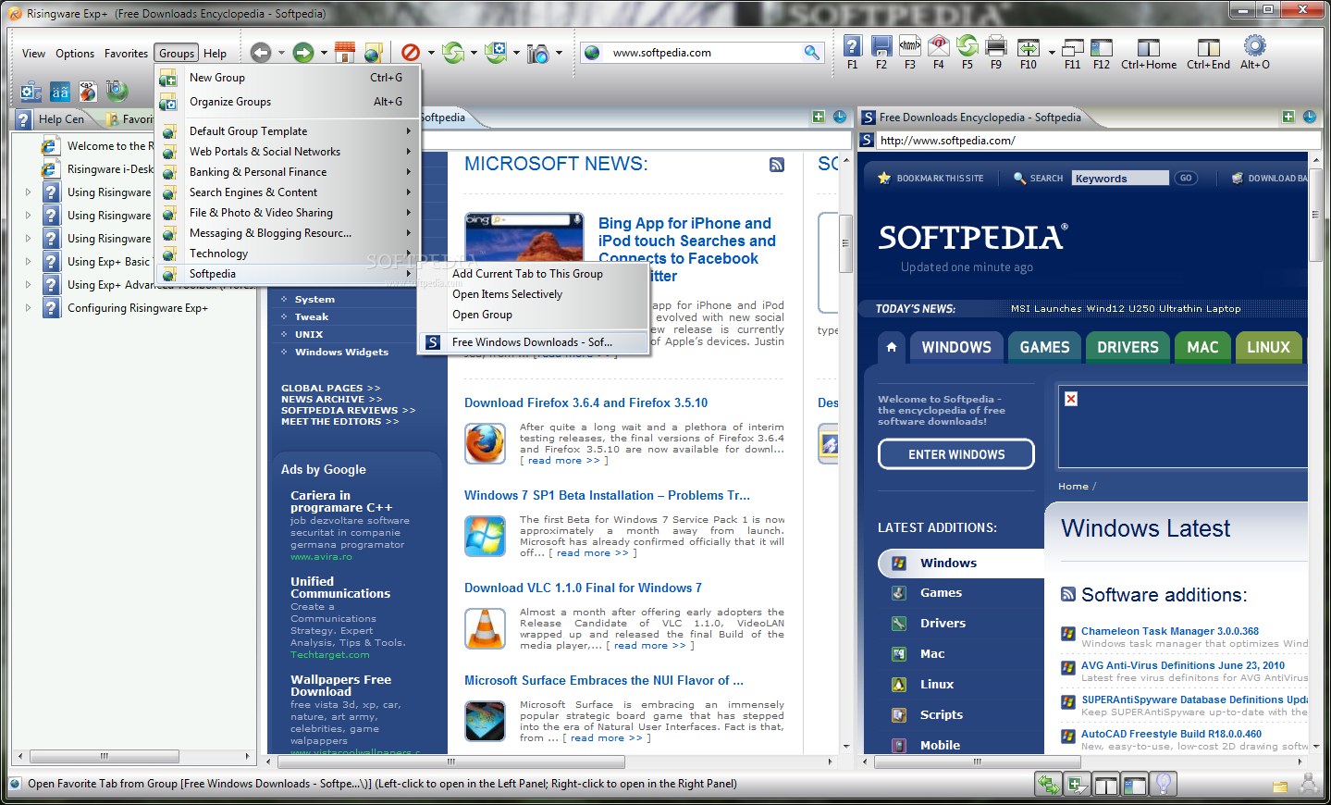The image size is (1331, 805).
Task: Open the Forward button history dropdown arrow
Action: point(324,53)
